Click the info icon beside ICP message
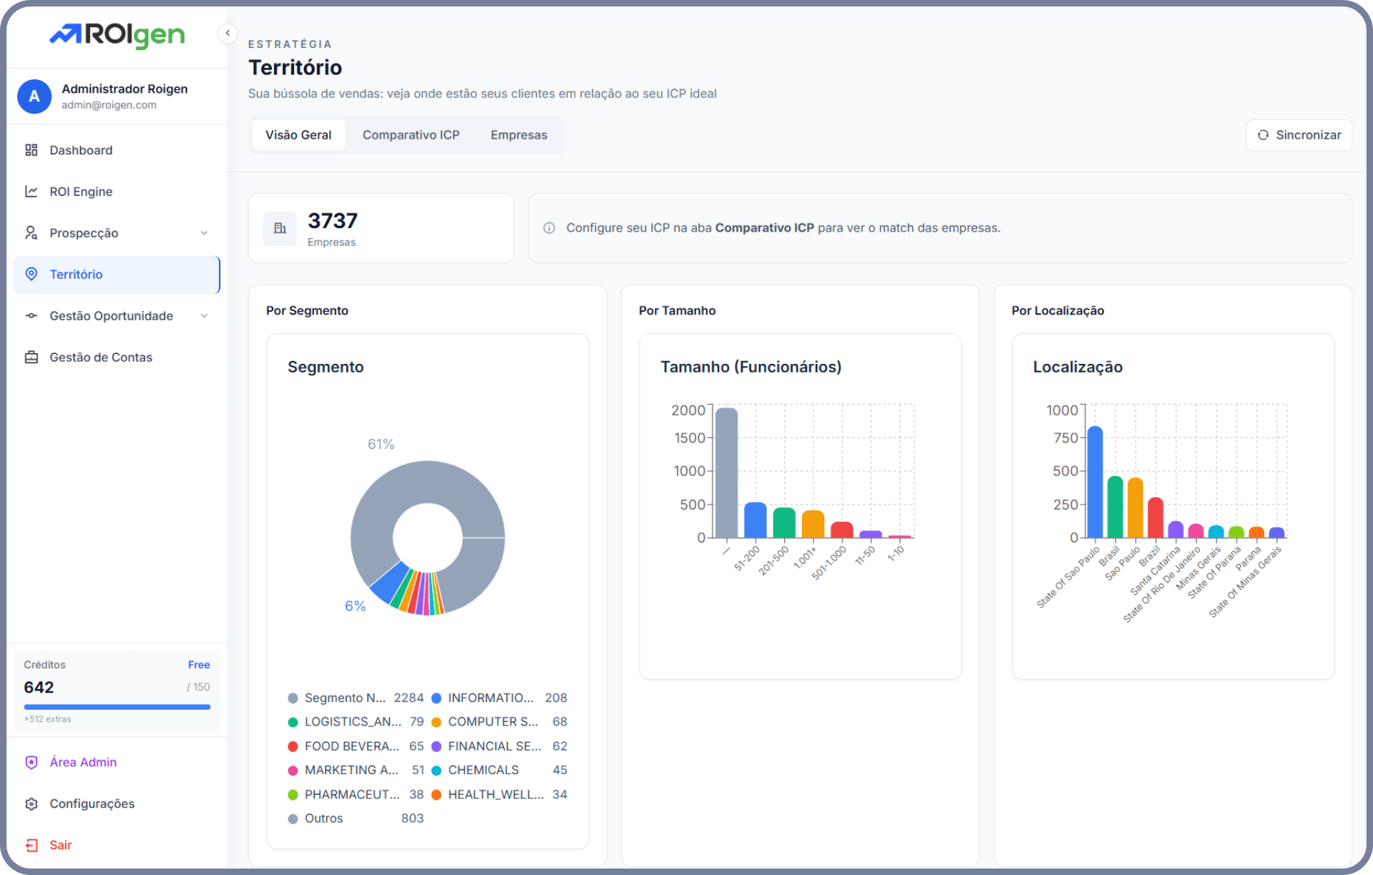This screenshot has height=875, width=1373. [549, 228]
